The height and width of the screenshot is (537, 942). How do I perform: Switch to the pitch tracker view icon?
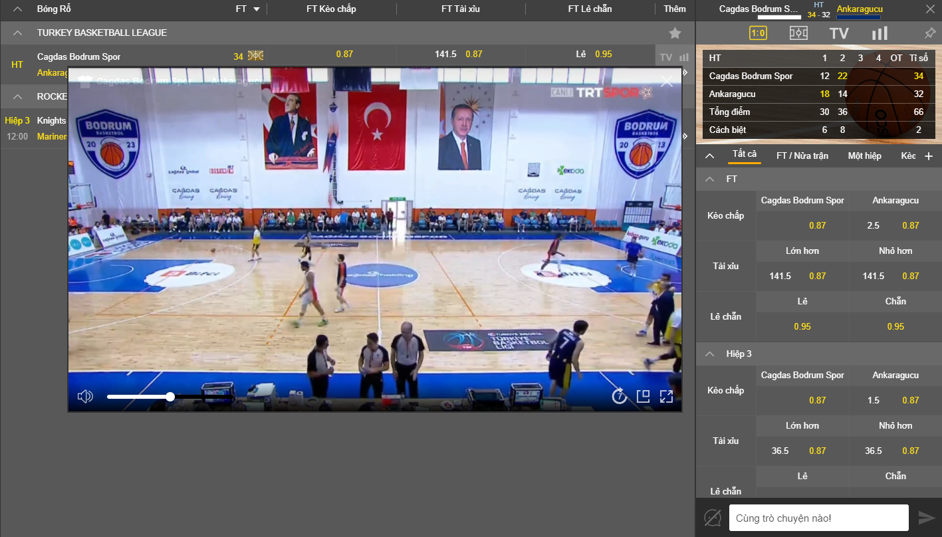click(x=798, y=33)
